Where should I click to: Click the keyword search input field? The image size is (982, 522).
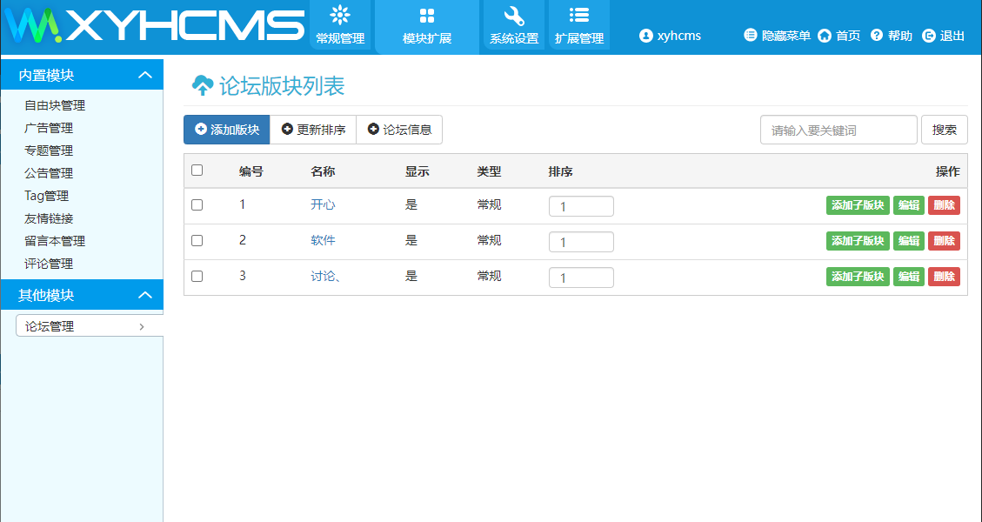(x=838, y=130)
